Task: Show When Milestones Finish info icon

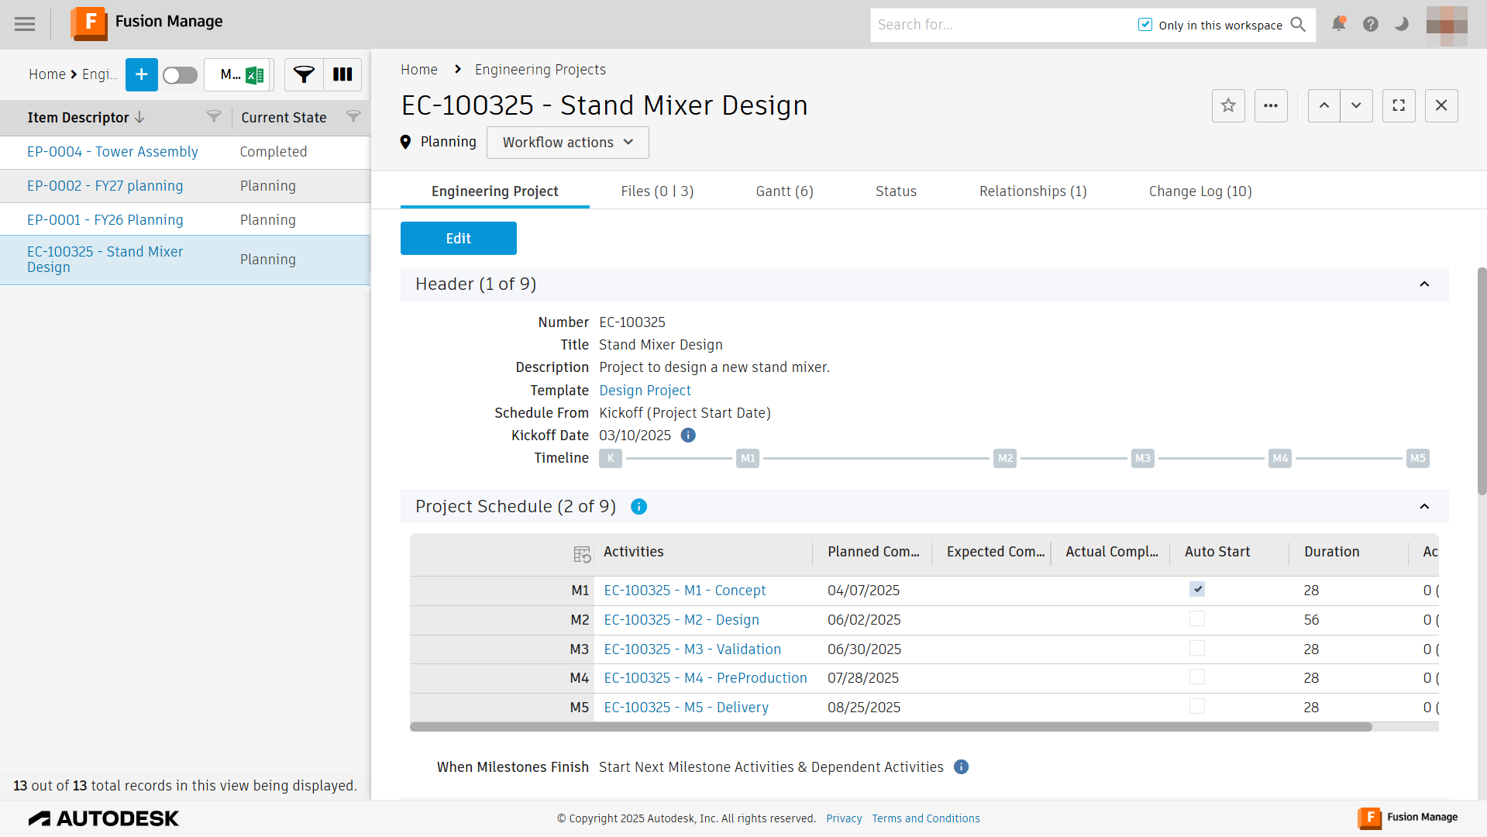Action: [961, 767]
